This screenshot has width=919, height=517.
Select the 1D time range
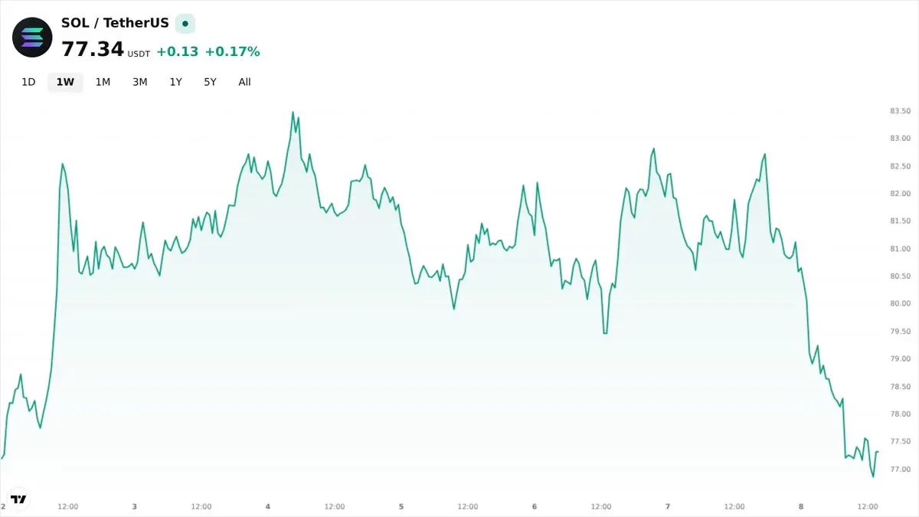pyautogui.click(x=28, y=82)
